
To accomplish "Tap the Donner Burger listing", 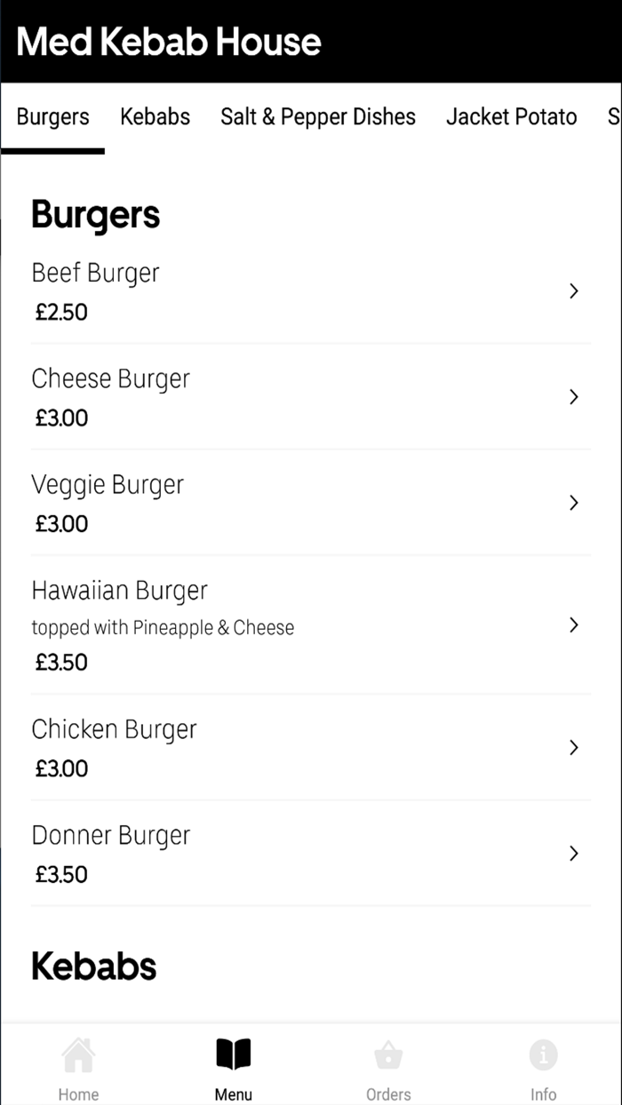I will 110,835.
